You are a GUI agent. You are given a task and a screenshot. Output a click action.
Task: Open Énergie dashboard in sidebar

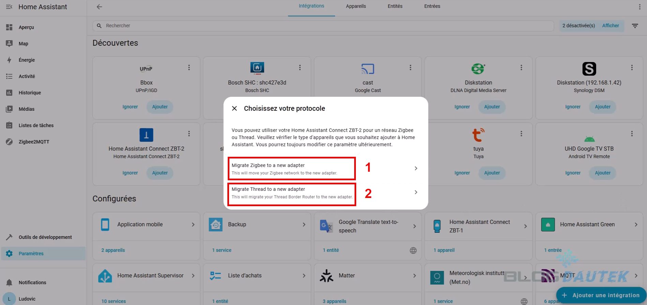27,60
